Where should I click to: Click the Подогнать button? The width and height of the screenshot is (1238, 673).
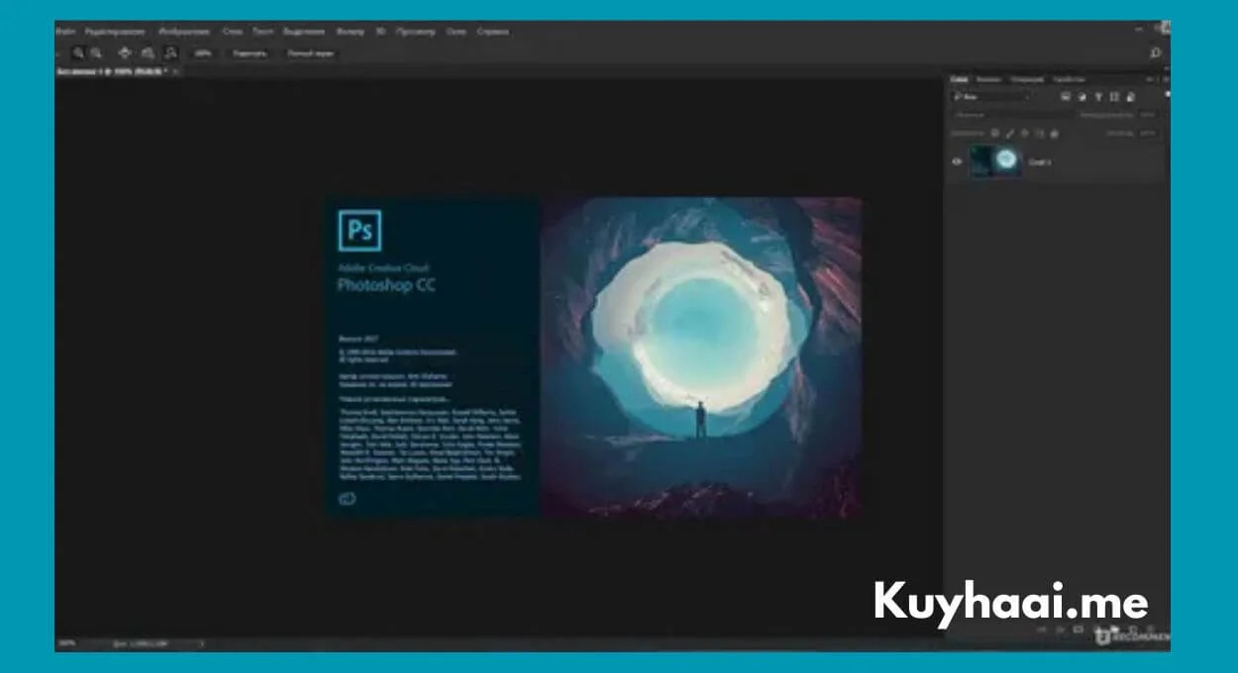pyautogui.click(x=249, y=53)
